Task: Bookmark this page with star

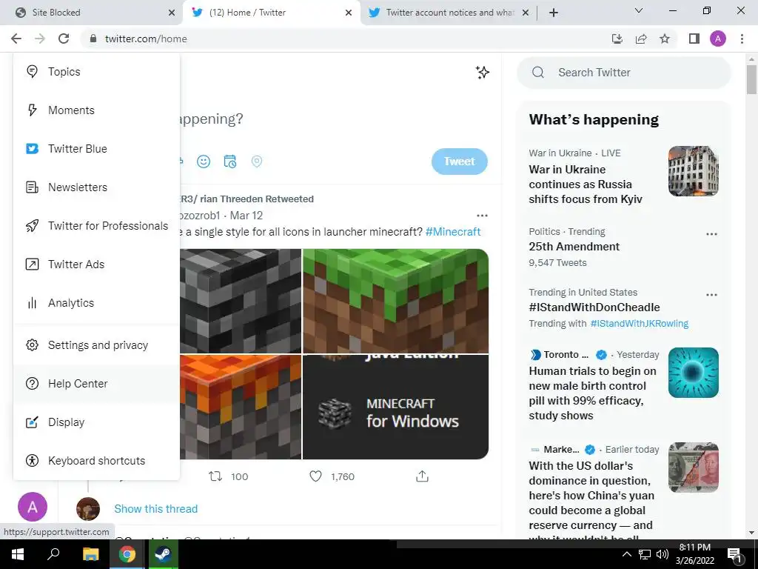Action: tap(665, 39)
